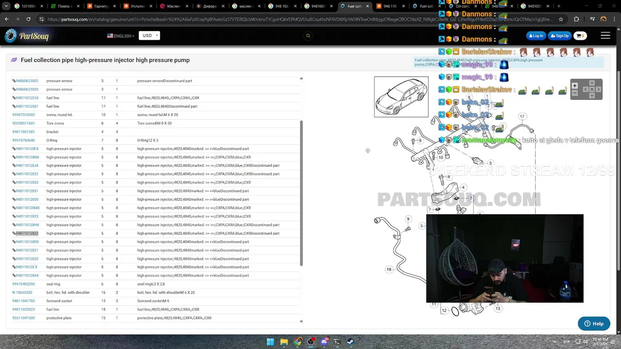Open part number 94811012510 link
The image size is (621, 349).
point(27,98)
